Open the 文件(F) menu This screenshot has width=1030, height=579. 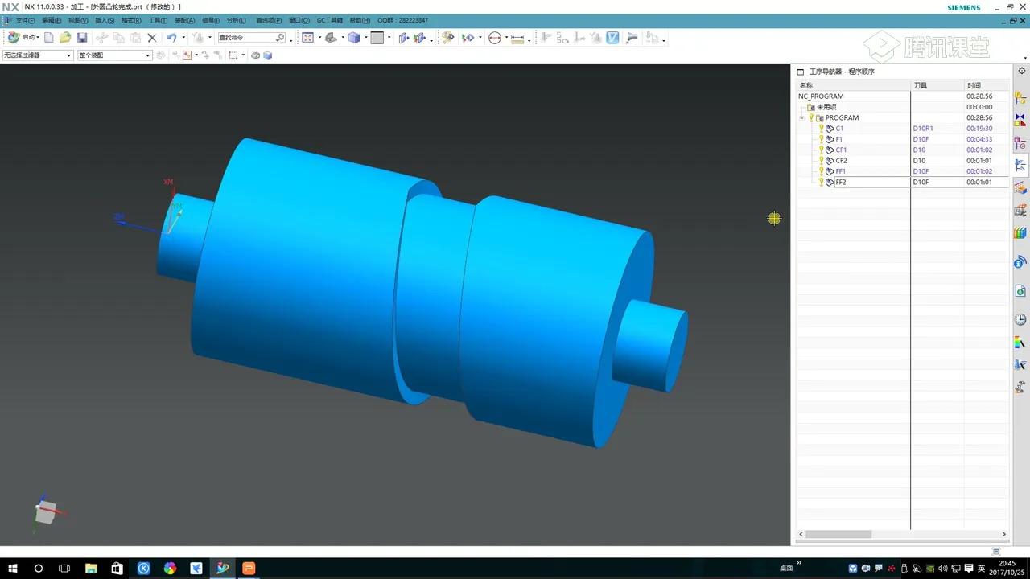tap(24, 20)
